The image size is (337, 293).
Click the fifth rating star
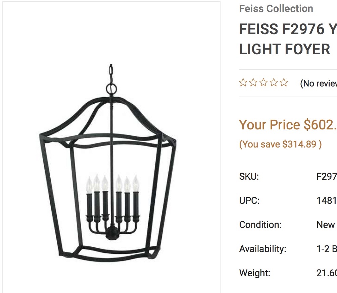284,82
